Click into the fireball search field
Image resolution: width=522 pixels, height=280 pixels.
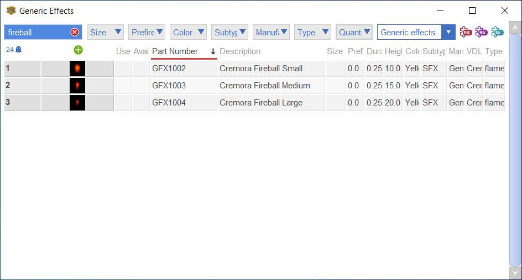[36, 33]
